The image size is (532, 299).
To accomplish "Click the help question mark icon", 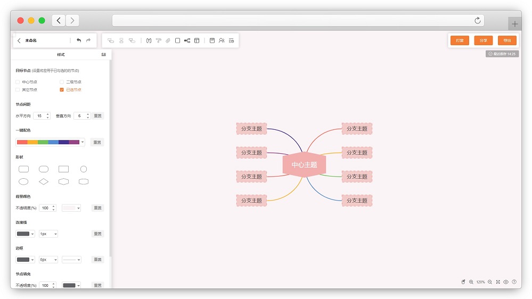I will (x=514, y=282).
